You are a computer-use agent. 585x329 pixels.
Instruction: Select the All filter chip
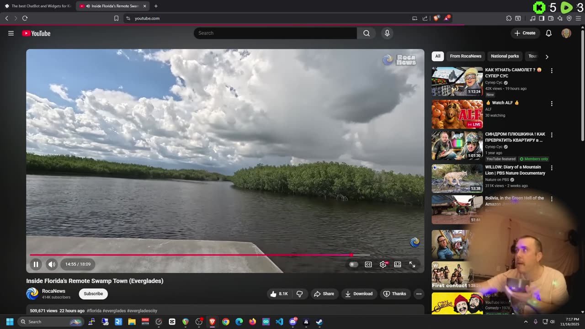[x=438, y=56]
